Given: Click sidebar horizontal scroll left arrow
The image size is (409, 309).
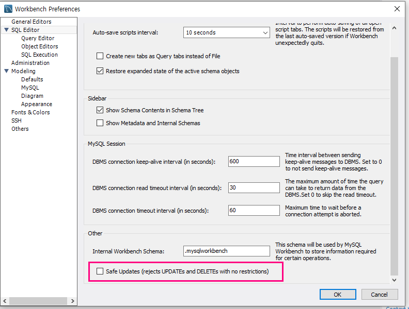Looking at the screenshot, I should point(5,301).
